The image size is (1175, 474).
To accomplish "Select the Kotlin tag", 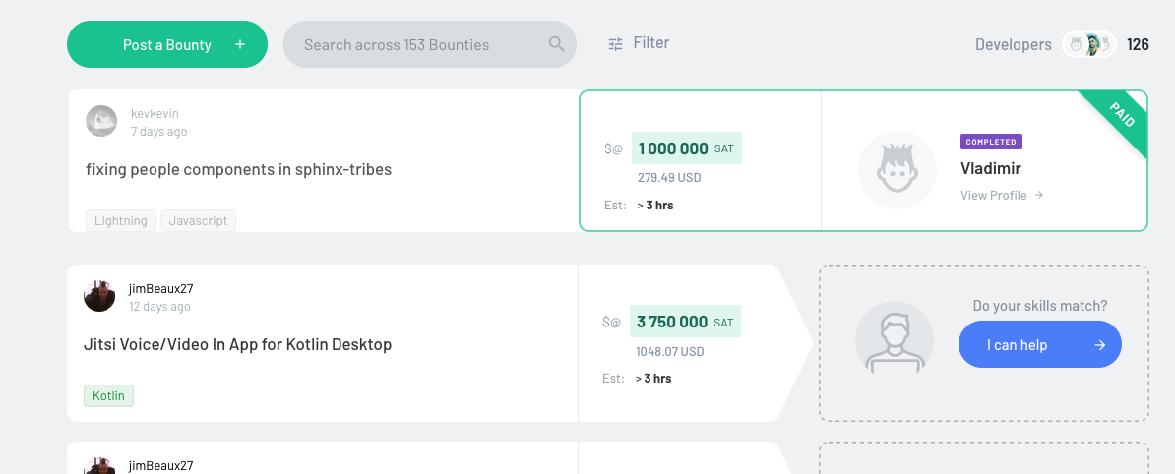I will [108, 395].
